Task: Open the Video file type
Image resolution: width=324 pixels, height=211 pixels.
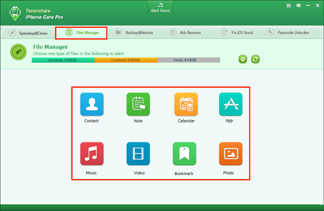Action: tap(138, 154)
